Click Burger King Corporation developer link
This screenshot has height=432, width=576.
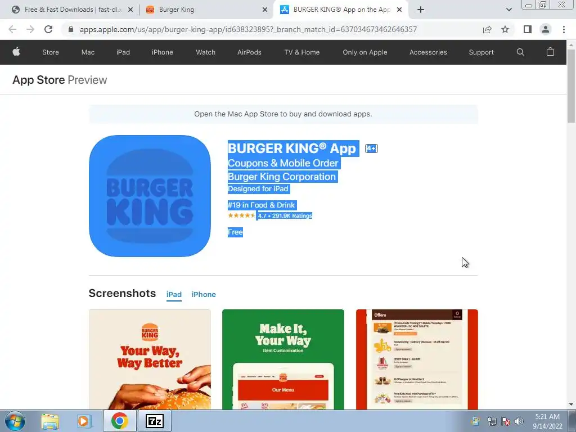click(x=282, y=177)
